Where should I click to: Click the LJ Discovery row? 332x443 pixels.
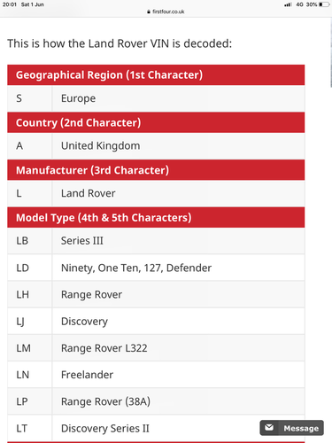point(156,321)
